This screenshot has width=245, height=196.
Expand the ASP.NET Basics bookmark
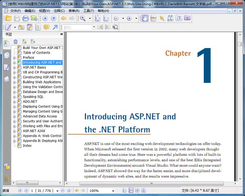click(x=14, y=68)
